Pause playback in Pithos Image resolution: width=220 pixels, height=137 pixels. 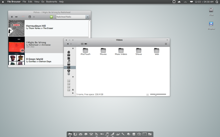pos(12,17)
